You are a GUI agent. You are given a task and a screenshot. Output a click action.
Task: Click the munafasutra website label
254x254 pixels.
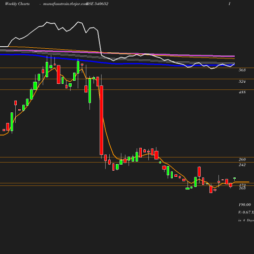[65, 4]
